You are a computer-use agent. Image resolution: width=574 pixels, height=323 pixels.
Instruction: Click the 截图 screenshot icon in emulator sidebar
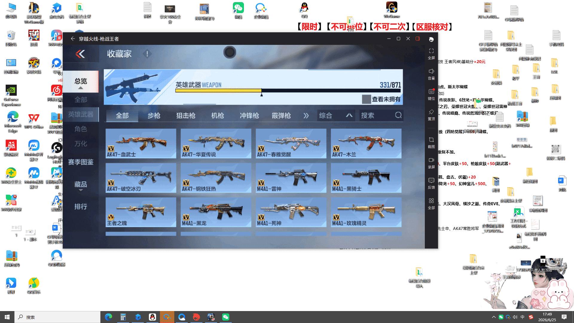[x=431, y=140]
